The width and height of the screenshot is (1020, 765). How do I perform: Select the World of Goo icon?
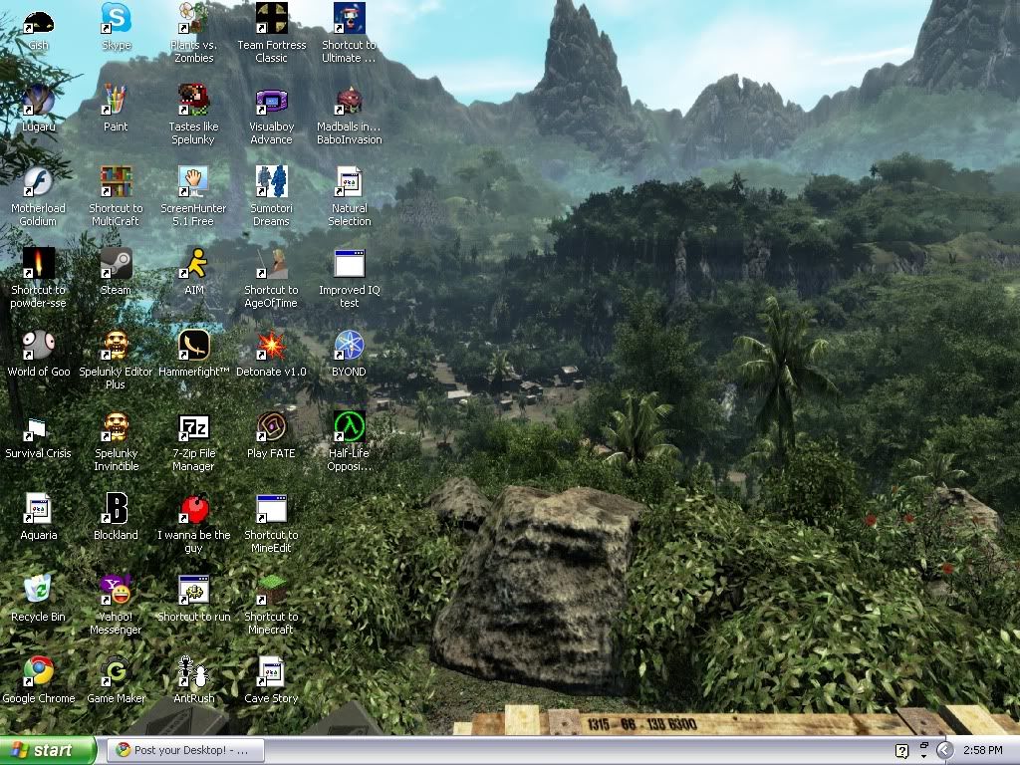39,346
